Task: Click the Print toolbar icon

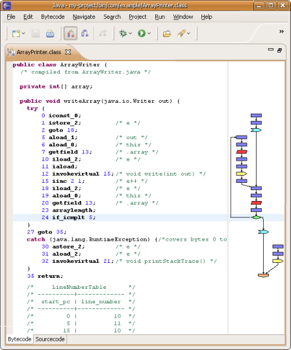Action: (x=50, y=33)
